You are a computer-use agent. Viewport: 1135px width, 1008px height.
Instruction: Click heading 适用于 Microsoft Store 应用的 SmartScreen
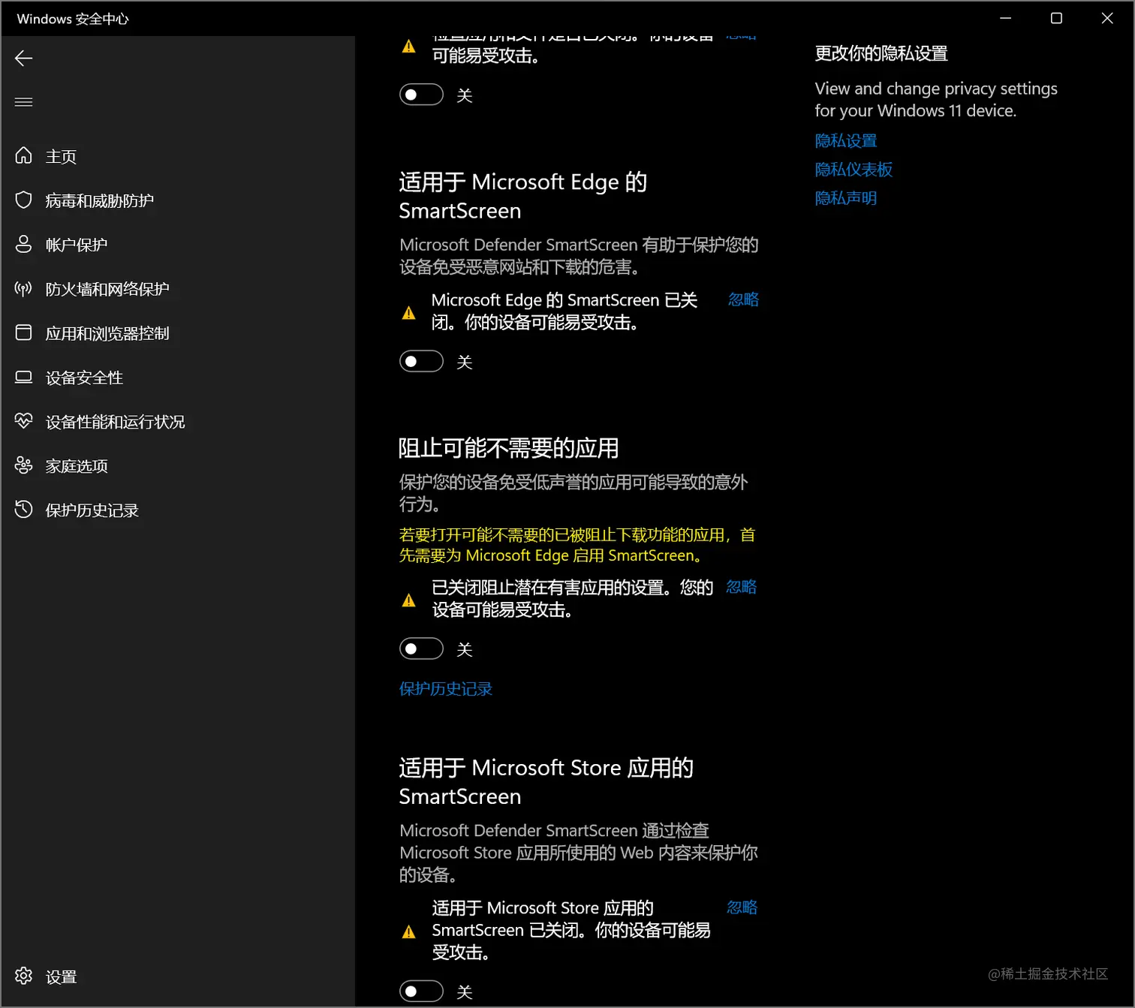546,781
